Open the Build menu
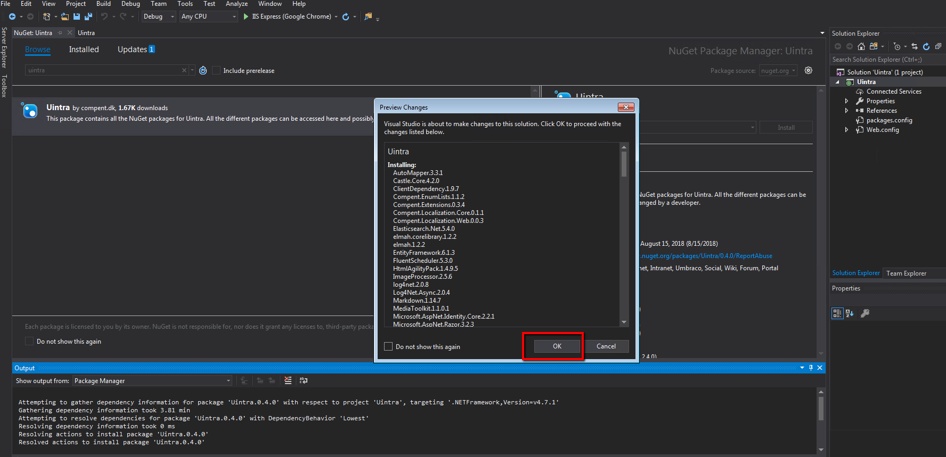This screenshot has width=946, height=457. tap(103, 4)
